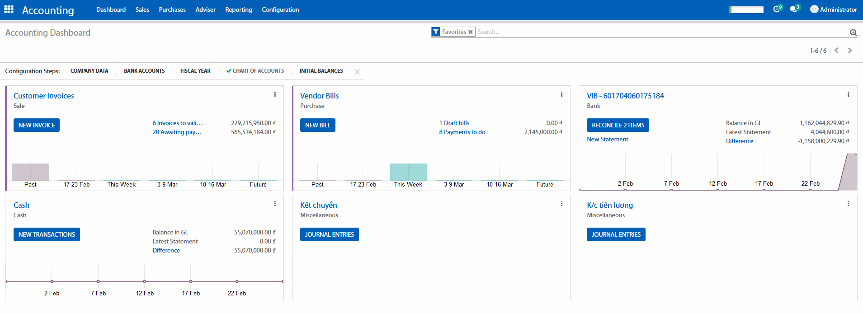Open Customer Invoices card options menu
The image size is (863, 313).
tap(275, 94)
